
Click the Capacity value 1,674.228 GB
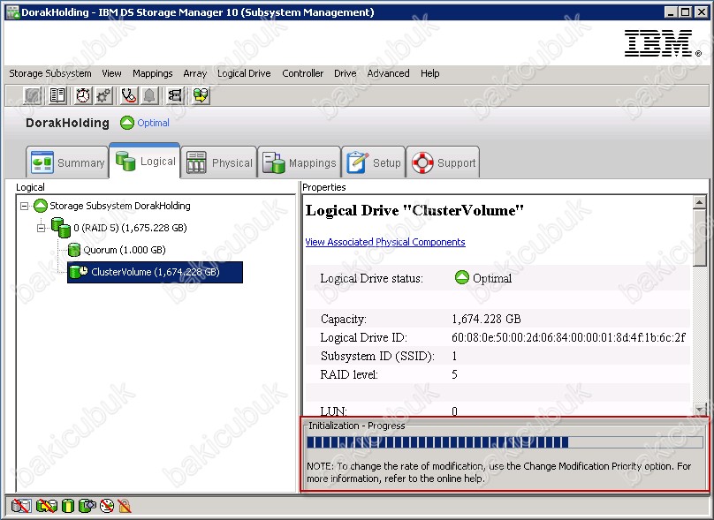[x=486, y=319]
